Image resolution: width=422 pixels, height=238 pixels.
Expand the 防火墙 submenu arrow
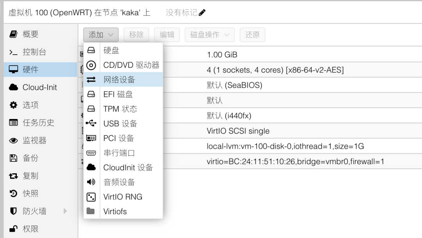click(x=65, y=211)
